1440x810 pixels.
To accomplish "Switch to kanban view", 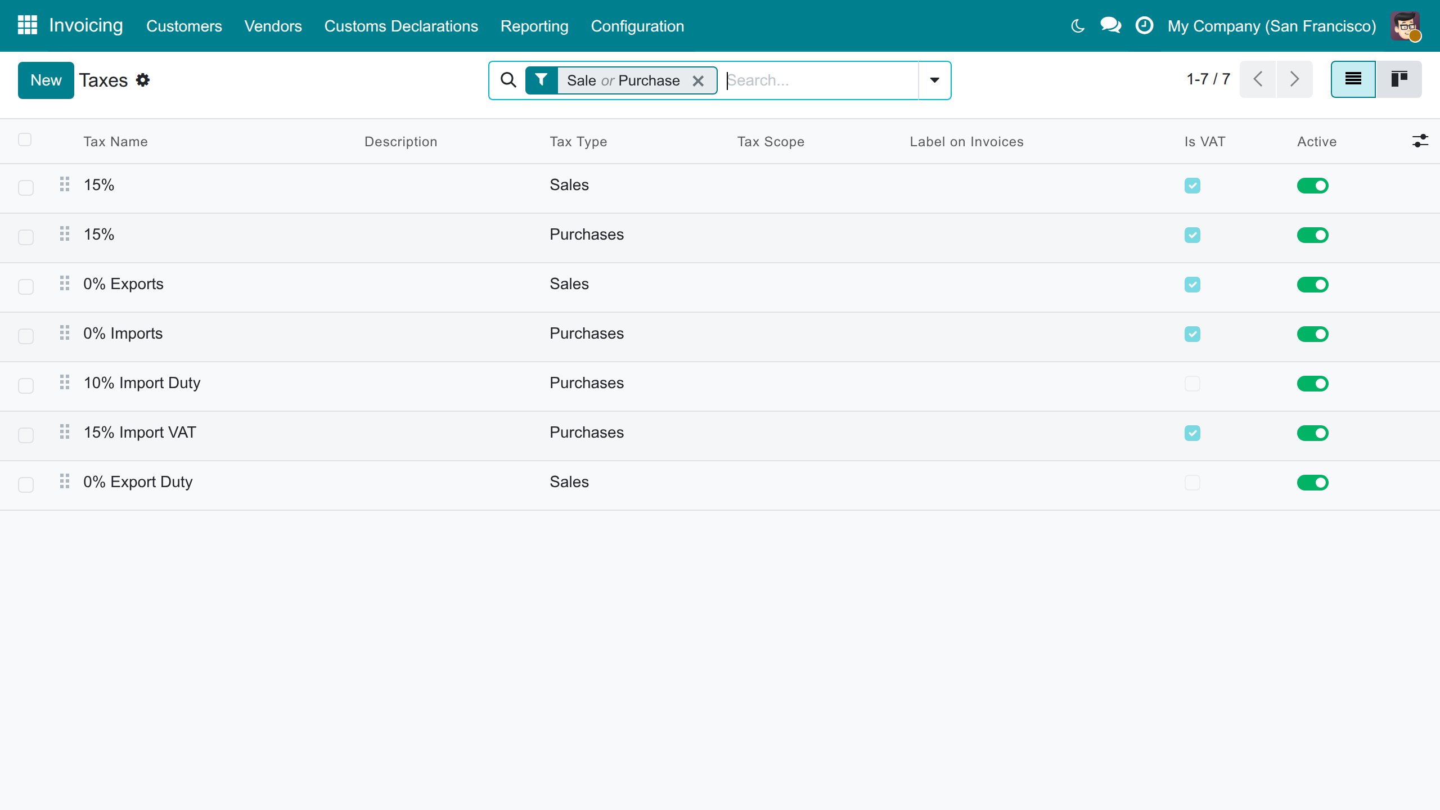I will [x=1399, y=79].
